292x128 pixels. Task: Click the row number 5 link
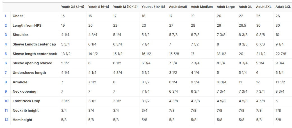pos(6,54)
